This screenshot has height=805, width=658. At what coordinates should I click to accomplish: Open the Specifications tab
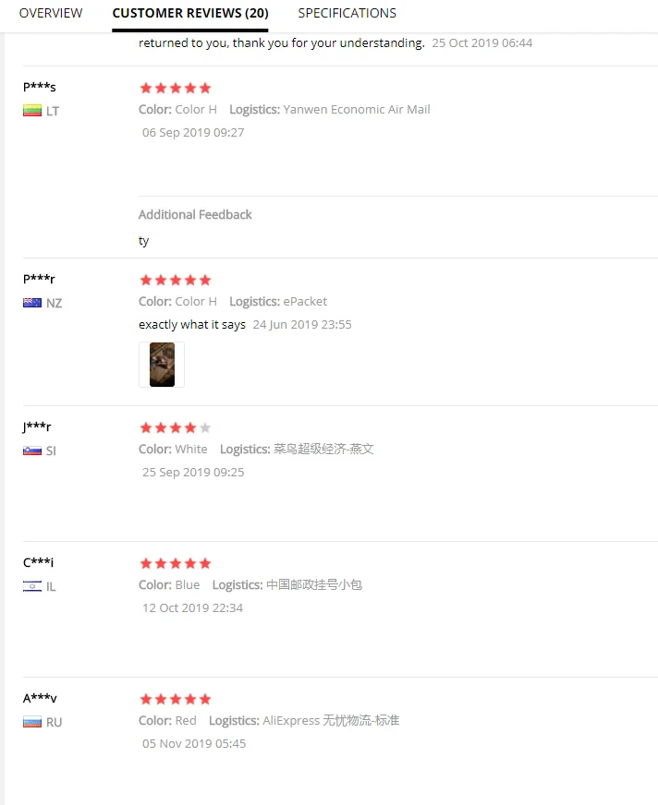pyautogui.click(x=347, y=13)
